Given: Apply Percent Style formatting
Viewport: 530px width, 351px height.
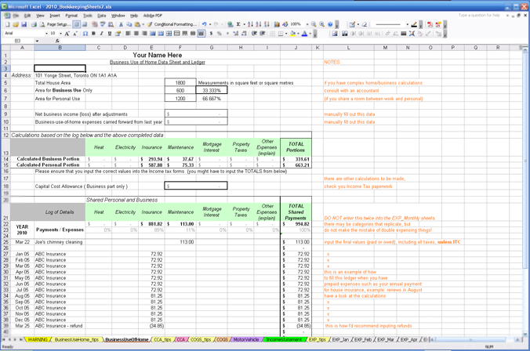Looking at the screenshot, I should 219,34.
